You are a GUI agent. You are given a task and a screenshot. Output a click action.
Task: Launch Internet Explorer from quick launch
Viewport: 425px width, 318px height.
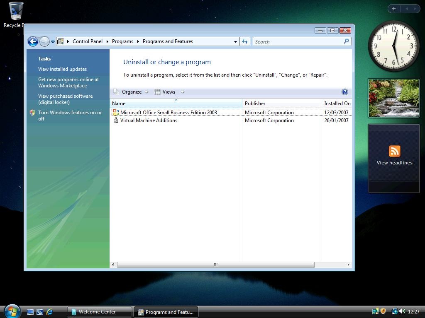click(49, 312)
